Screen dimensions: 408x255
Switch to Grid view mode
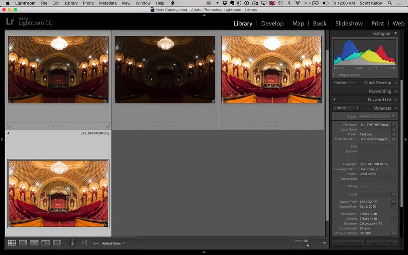click(x=12, y=243)
